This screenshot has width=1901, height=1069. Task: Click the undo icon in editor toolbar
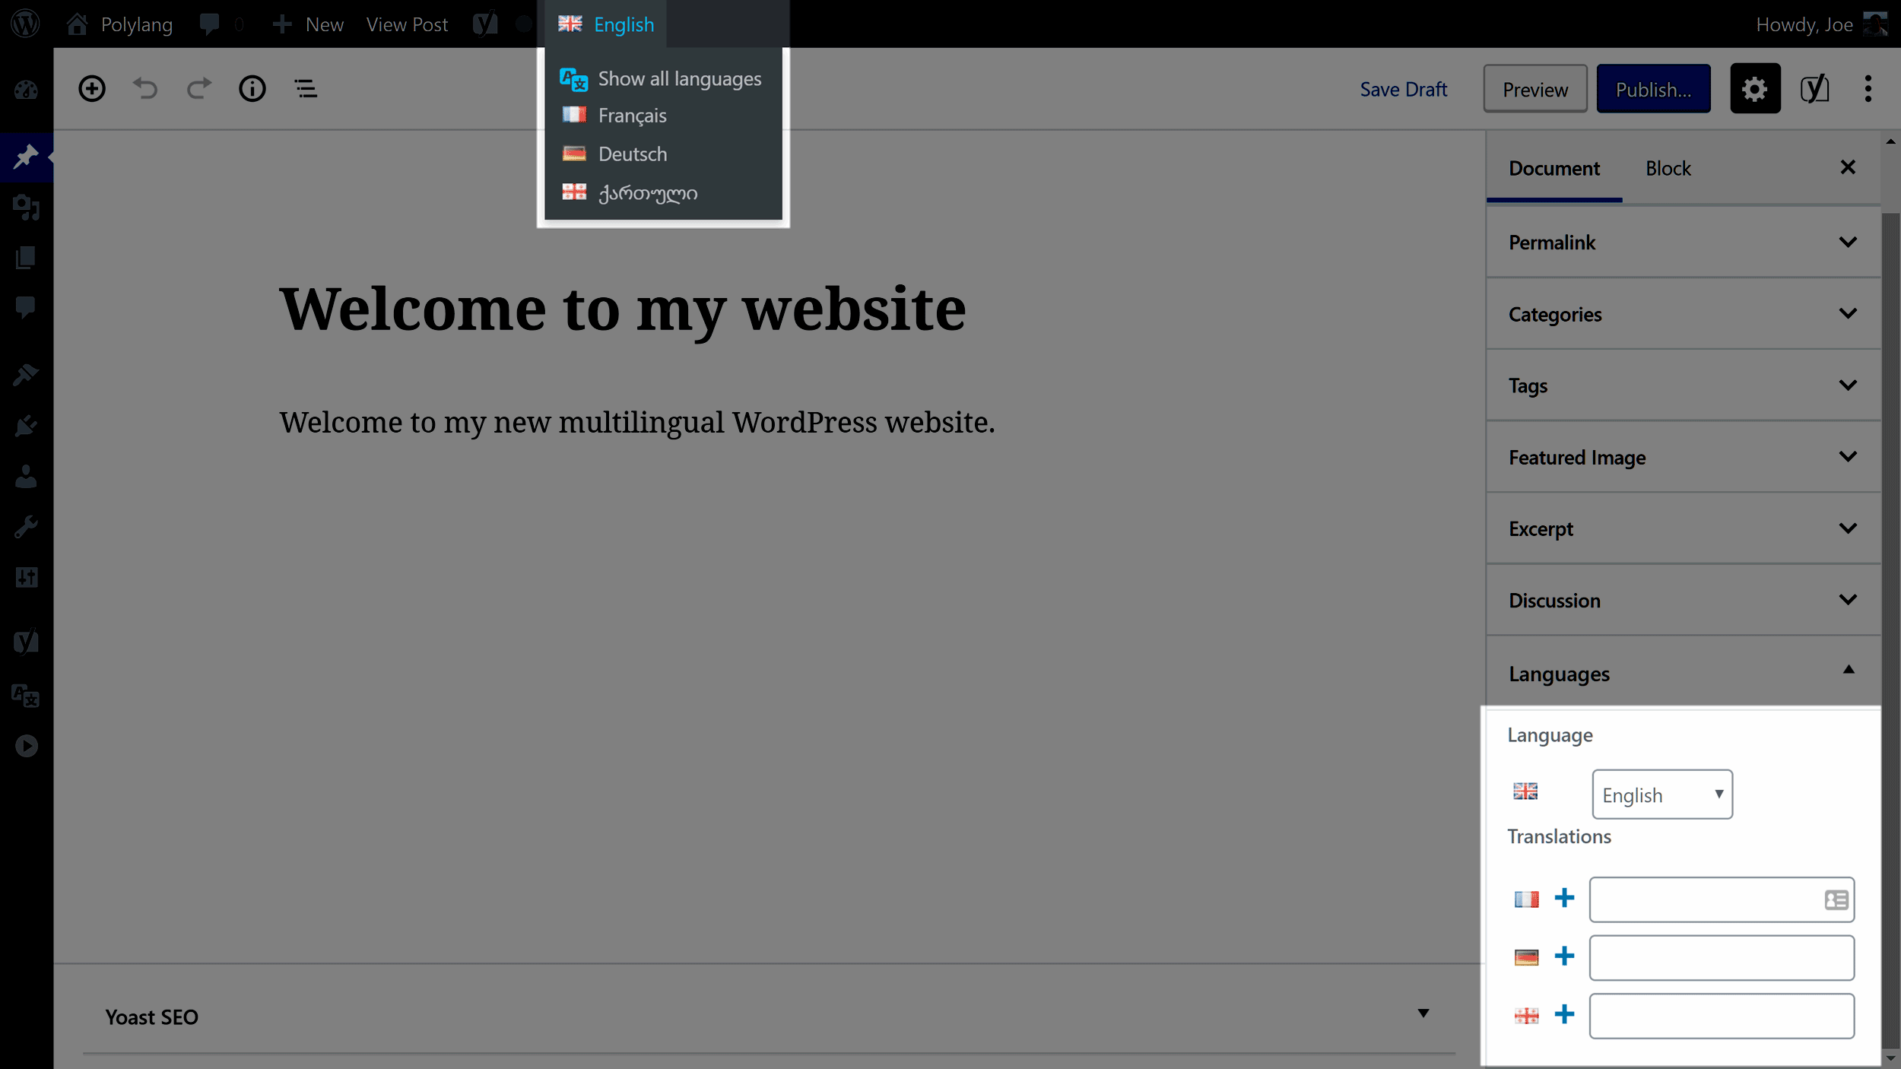[x=145, y=87]
